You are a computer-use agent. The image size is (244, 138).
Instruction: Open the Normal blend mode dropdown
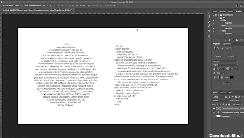(221, 101)
